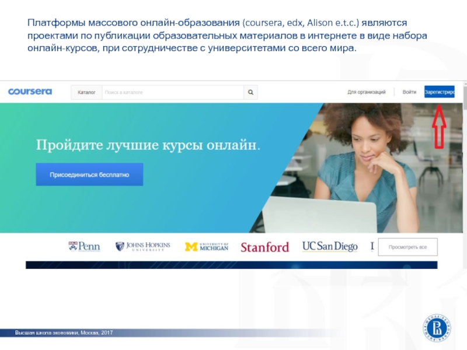Open the Penn university logo
Screen dimensions: 467x350
point(84,247)
